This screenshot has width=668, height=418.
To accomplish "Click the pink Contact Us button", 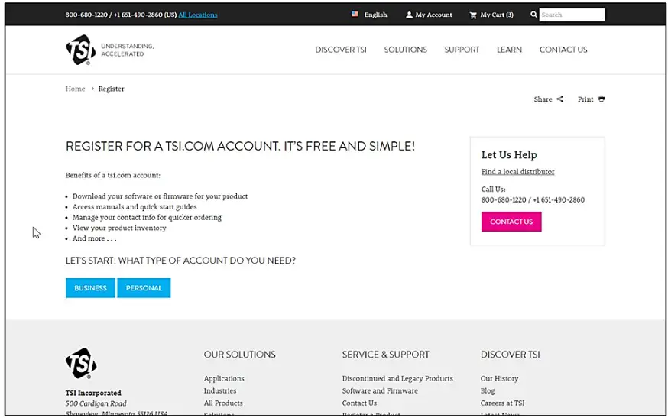I will (x=511, y=222).
